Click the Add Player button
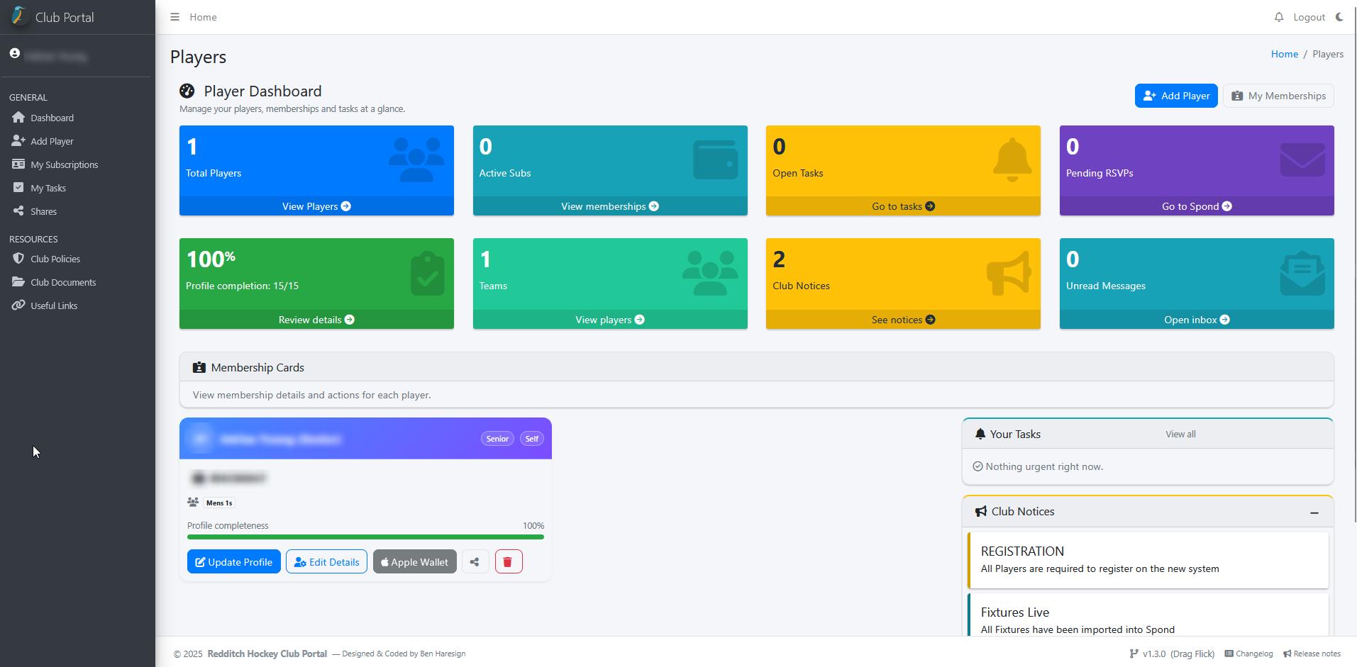This screenshot has height=667, width=1357. coord(1175,96)
